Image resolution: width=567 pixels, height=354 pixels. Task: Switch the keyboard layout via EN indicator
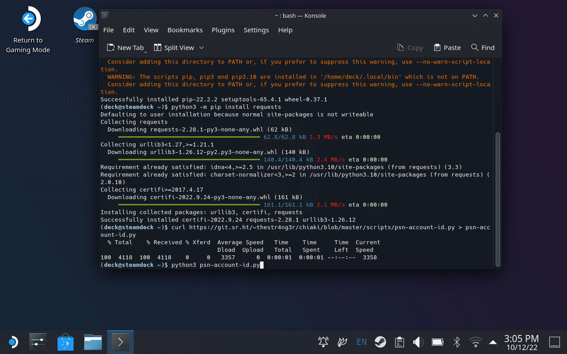point(361,342)
